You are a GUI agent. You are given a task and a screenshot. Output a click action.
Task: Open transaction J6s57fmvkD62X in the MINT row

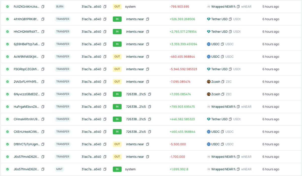[x=26, y=169]
